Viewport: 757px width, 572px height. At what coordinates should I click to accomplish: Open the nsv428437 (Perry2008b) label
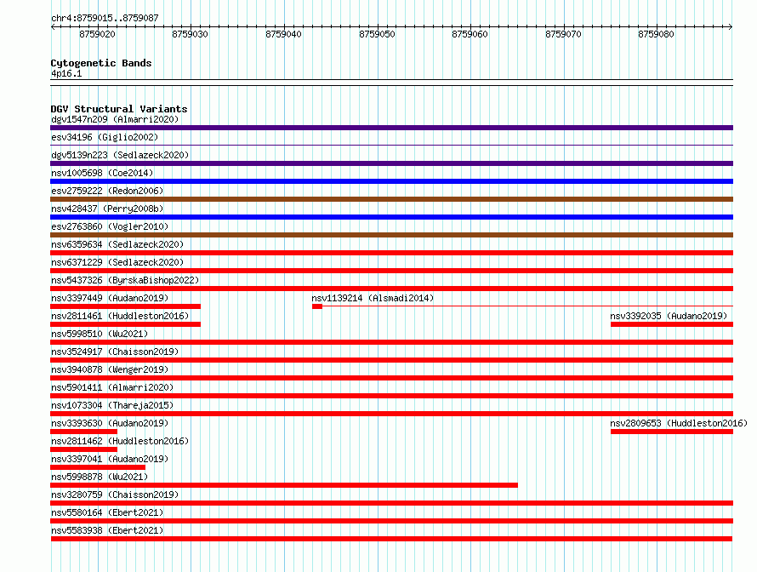click(107, 209)
